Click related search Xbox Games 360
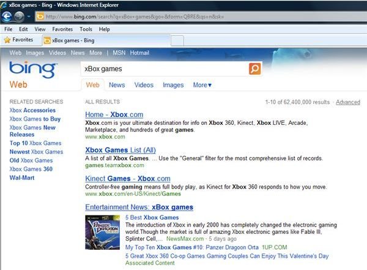Screen dimensions: 367x270 tap(31, 169)
